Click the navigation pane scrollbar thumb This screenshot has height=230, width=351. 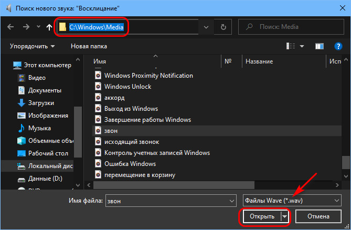click(78, 132)
